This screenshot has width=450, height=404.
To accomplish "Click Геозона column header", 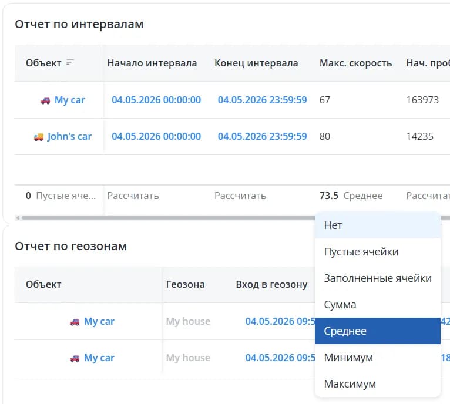I will tap(186, 284).
